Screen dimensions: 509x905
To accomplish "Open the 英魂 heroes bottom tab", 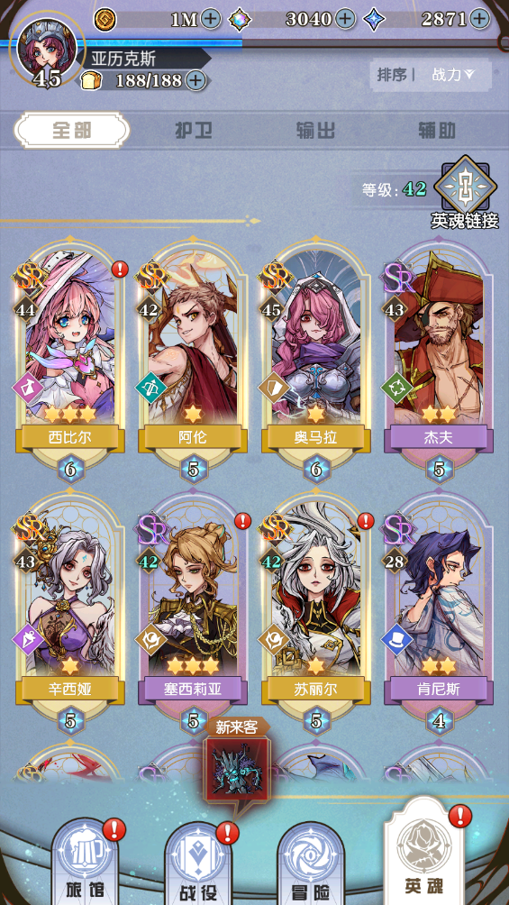I will point(424,853).
